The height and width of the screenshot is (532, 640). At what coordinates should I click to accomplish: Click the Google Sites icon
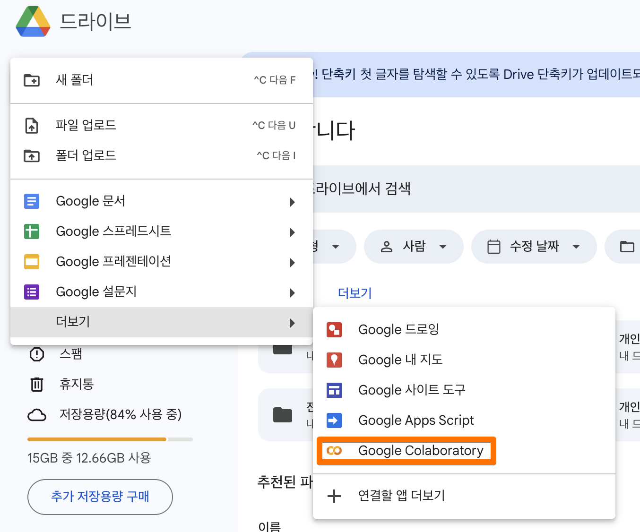click(334, 390)
